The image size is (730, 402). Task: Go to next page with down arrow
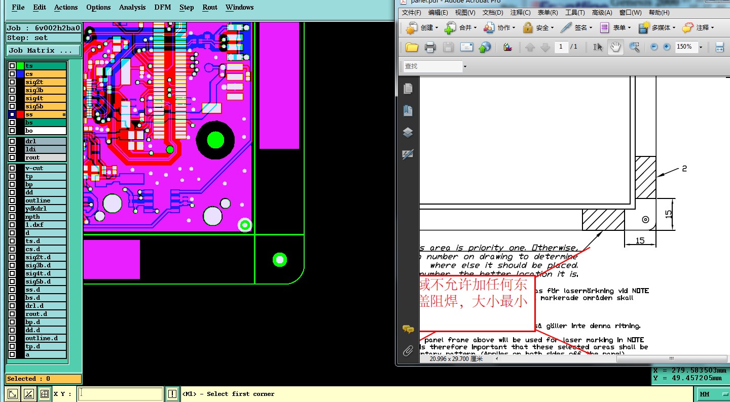(545, 47)
